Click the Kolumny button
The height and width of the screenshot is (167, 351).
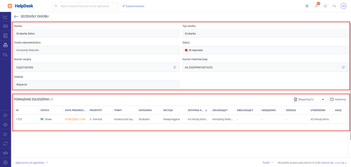click(x=338, y=100)
